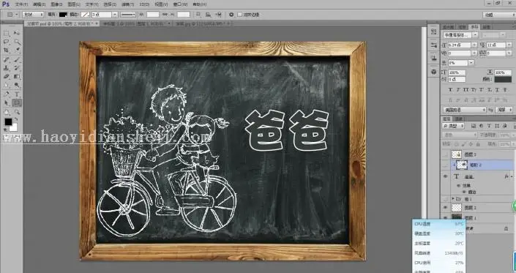Select the Dodge tool
This screenshot has height=273, width=516.
[17, 85]
